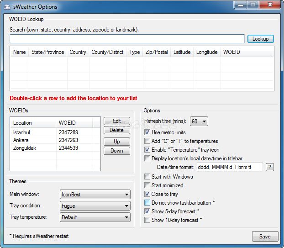Click the County/District column header

pos(107,52)
